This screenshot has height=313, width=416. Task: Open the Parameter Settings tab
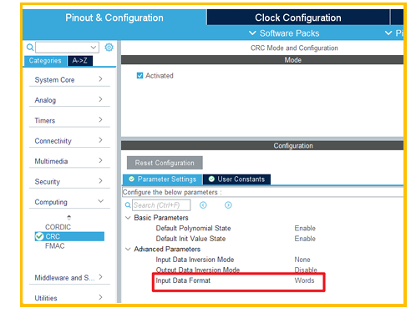pyautogui.click(x=163, y=179)
